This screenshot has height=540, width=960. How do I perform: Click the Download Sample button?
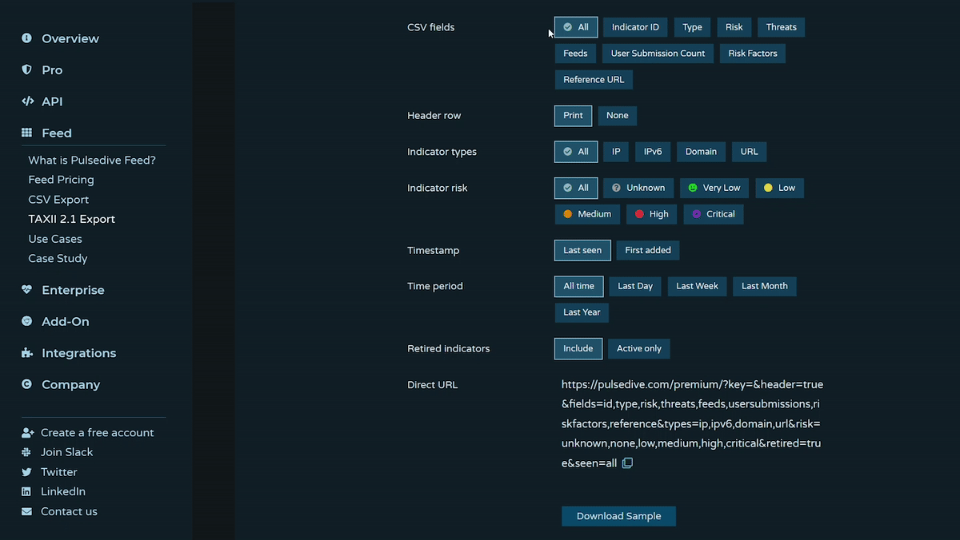click(x=618, y=516)
